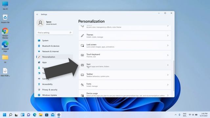Screen dimensions: 210x118
Task: Open Privacy & security in the sidebar
Action: 55,89
